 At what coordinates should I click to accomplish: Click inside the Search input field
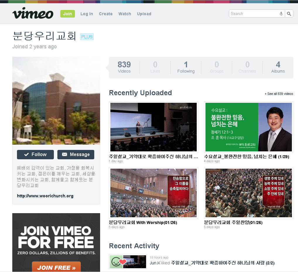254,14
